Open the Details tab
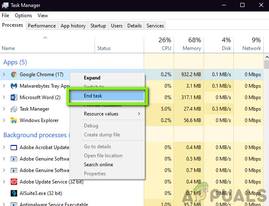The height and width of the screenshot is (206, 269). click(134, 26)
